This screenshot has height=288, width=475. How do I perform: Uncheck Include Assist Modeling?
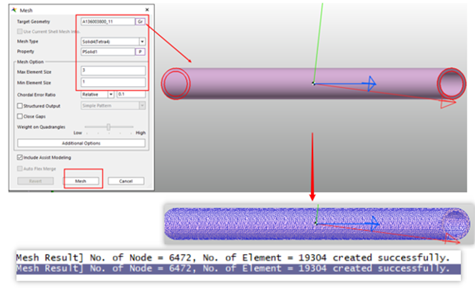point(20,157)
